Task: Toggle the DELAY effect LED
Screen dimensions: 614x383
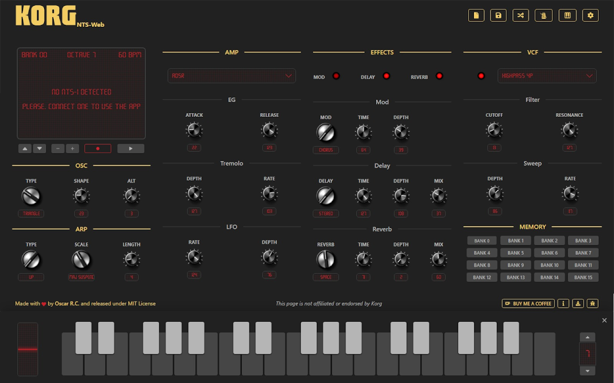Action: coord(387,76)
